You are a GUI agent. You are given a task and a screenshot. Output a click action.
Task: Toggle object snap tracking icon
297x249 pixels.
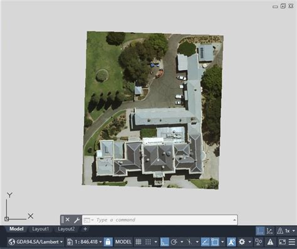(205, 242)
